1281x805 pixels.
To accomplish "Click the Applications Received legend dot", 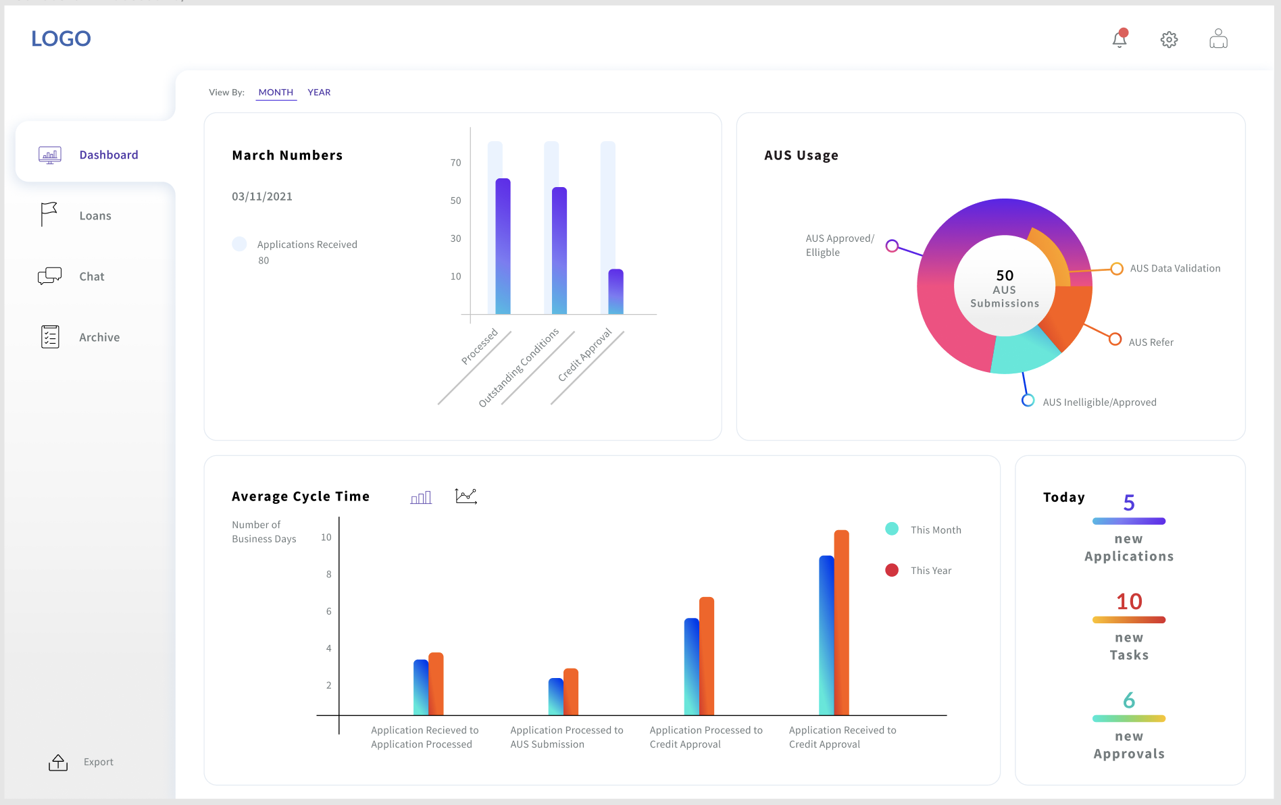I will pos(239,244).
